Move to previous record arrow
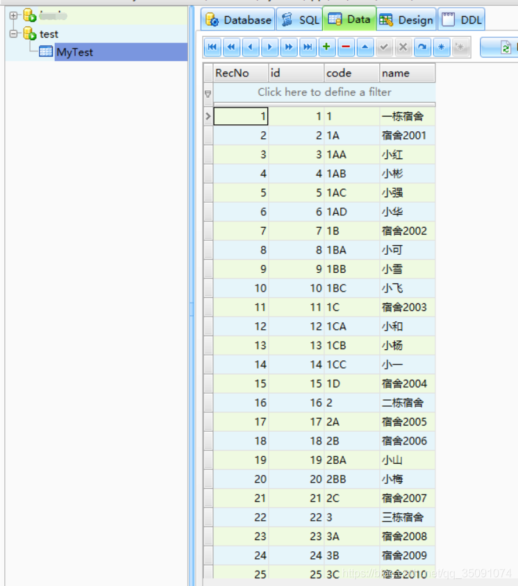 click(x=251, y=47)
